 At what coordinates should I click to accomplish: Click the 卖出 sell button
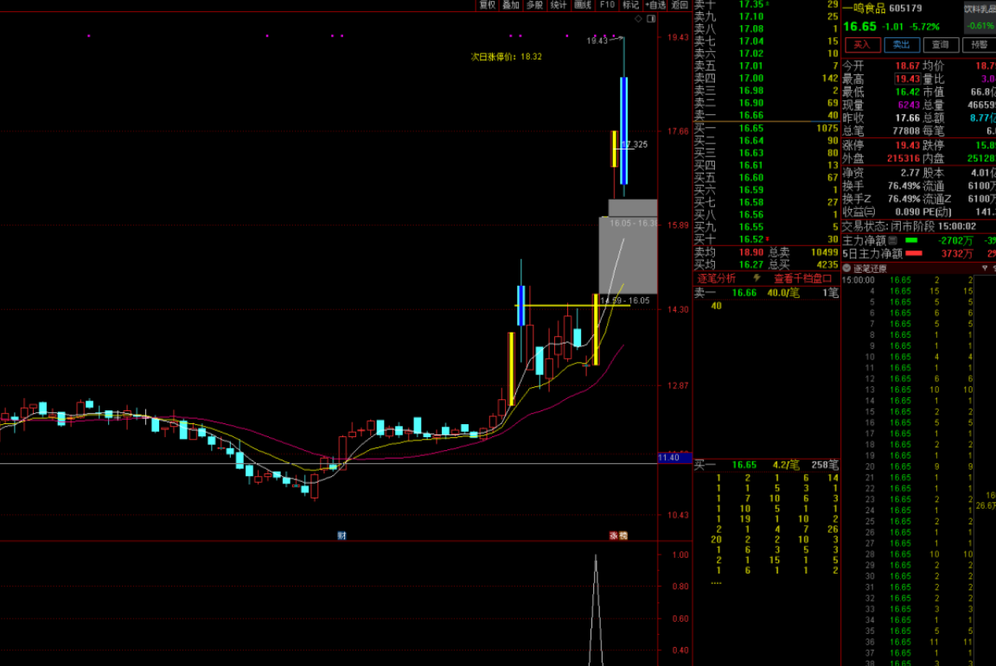click(x=901, y=45)
